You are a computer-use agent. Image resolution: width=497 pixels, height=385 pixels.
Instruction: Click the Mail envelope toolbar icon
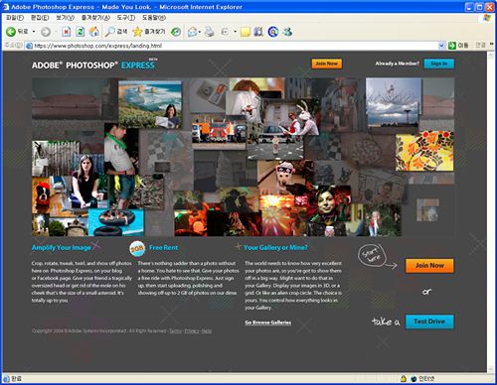point(192,32)
